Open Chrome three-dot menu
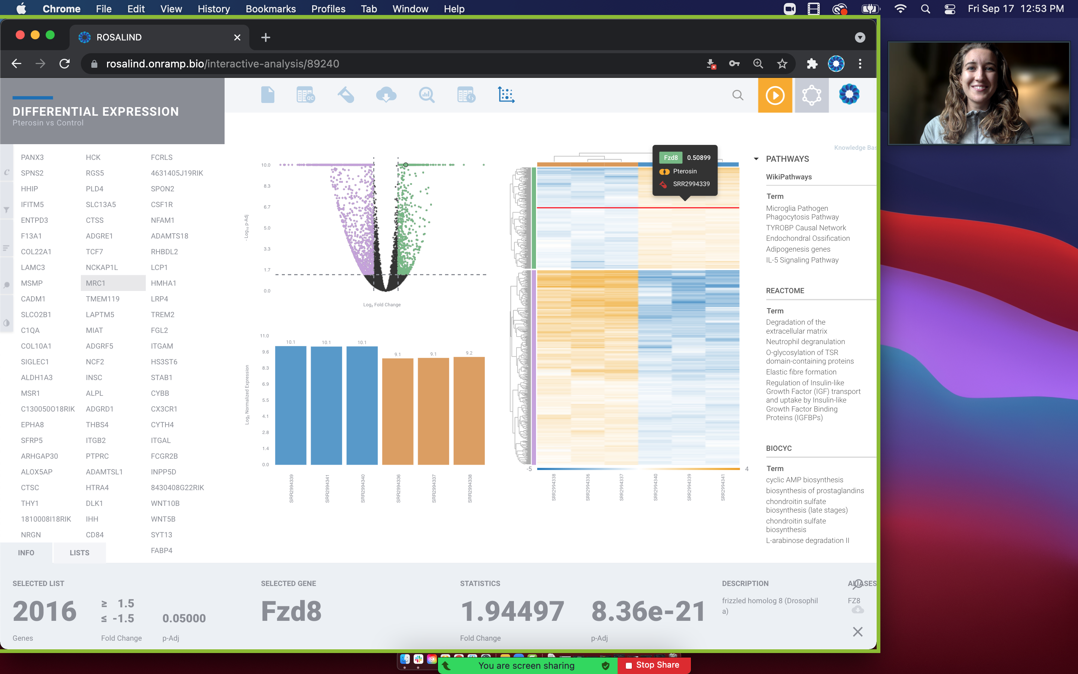1078x674 pixels. pos(860,64)
